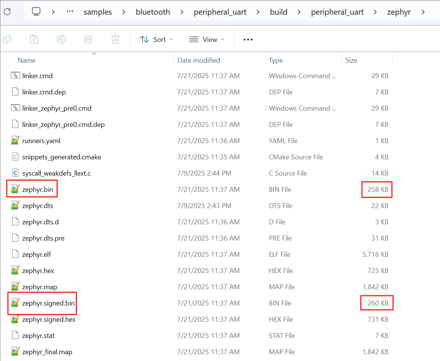Click the zephyr.signed.hex file icon

(15, 319)
